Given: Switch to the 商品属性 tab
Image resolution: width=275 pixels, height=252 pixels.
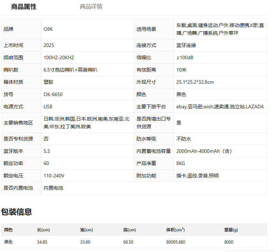Looking at the screenshot, I should 24,7.
